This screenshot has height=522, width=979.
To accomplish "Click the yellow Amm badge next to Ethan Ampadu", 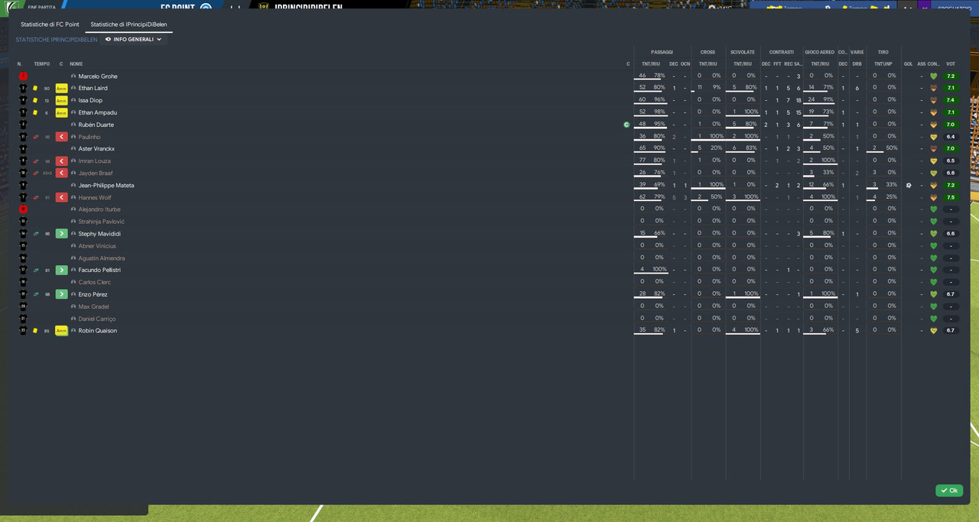I will click(62, 113).
